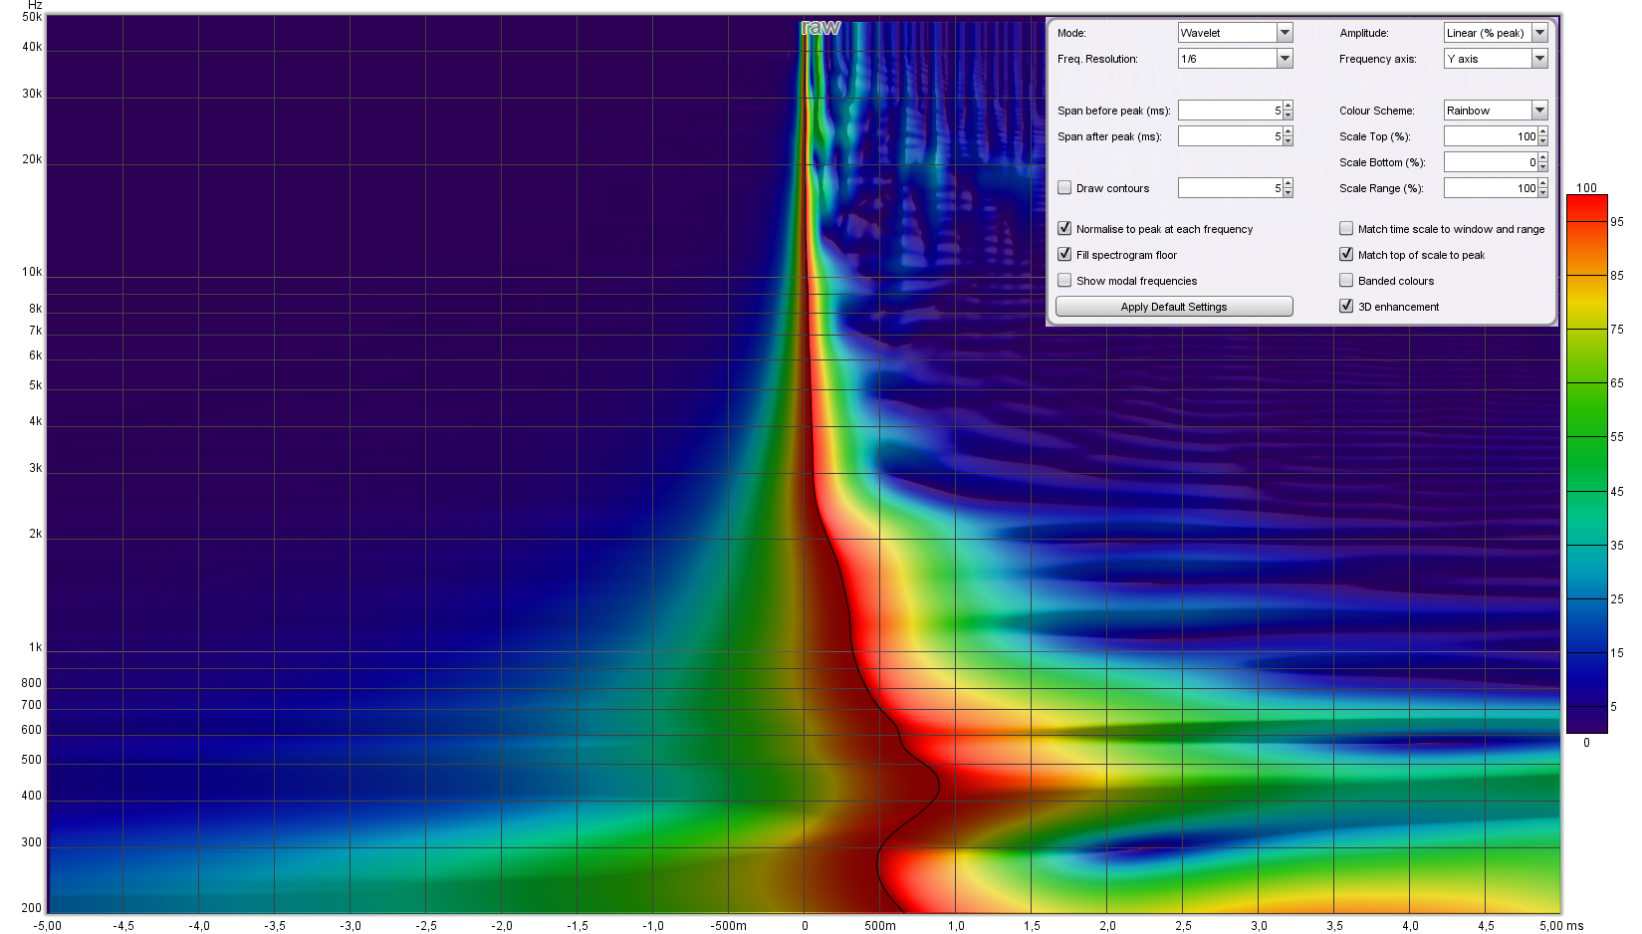The height and width of the screenshot is (934, 1642).
Task: Click the 1k frequency axis label
Action: 35,647
